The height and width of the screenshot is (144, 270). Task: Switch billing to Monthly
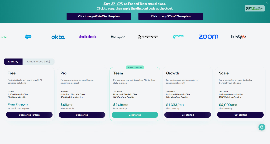coord(13,61)
